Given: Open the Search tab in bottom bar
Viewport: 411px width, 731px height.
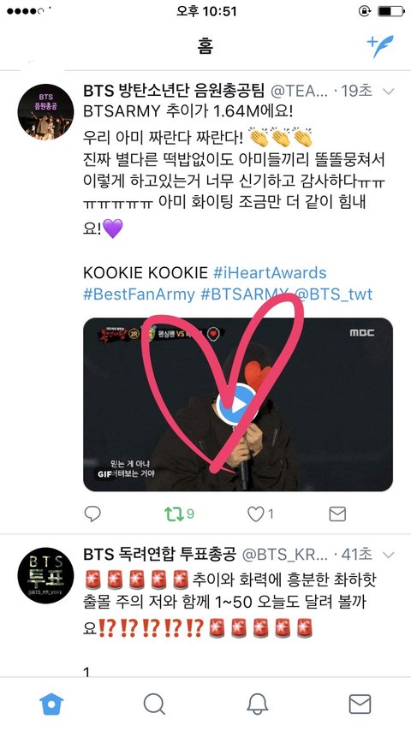Looking at the screenshot, I should pos(154,704).
